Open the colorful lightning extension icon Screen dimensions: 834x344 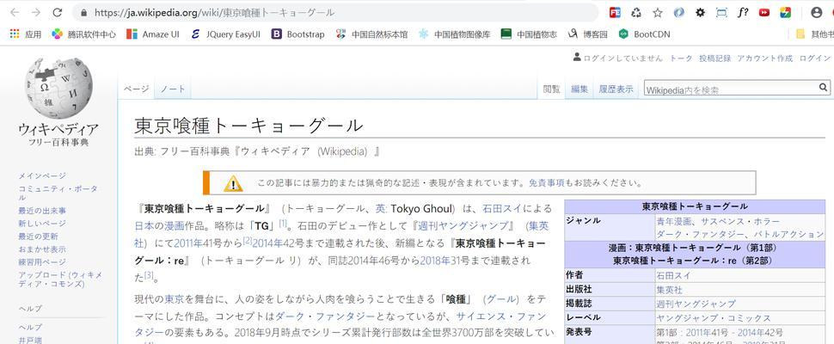tap(785, 12)
